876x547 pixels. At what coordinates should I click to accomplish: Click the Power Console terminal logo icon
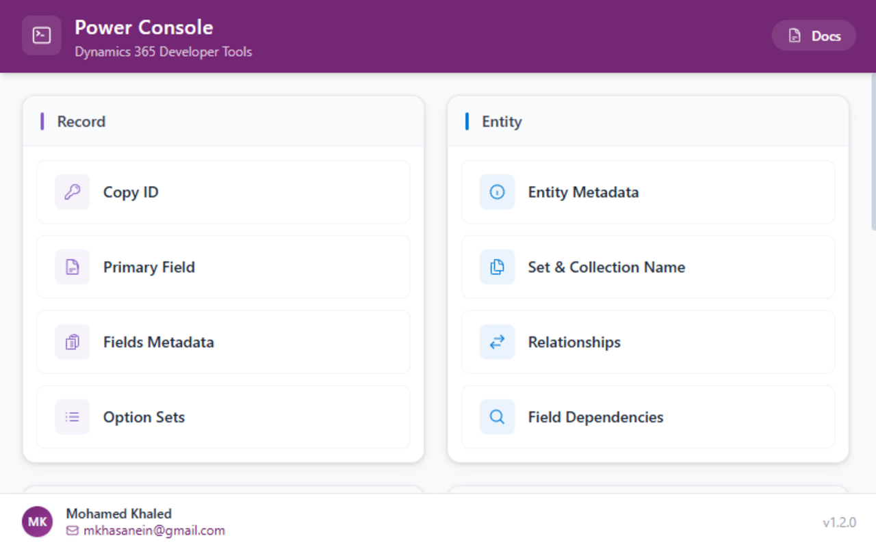coord(42,36)
